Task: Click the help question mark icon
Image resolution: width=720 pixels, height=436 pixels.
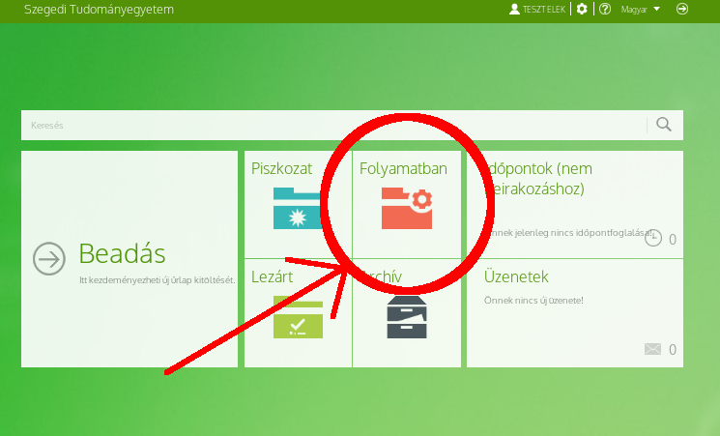Action: [x=605, y=9]
